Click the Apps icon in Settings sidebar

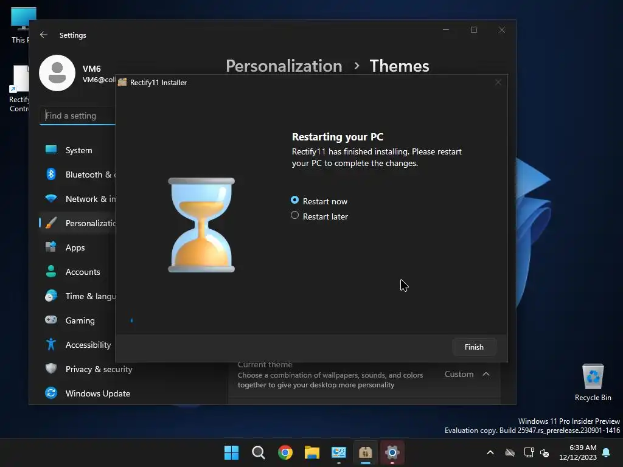click(51, 247)
